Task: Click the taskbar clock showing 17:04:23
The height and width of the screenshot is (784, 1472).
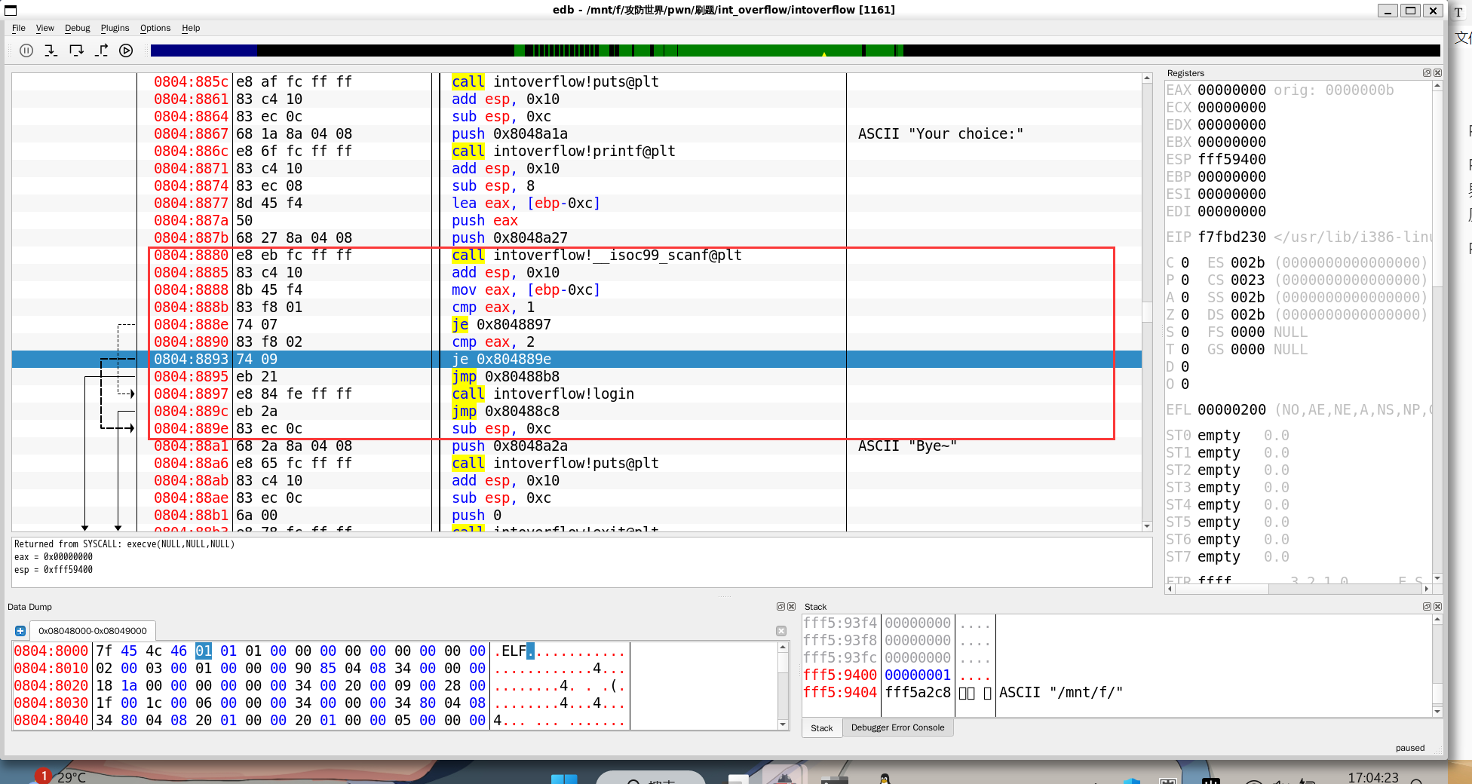Action: [1373, 777]
